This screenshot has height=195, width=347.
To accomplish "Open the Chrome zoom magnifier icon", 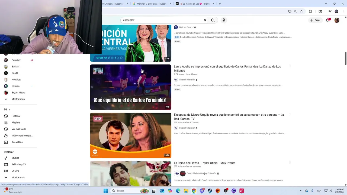I will (x=295, y=11).
